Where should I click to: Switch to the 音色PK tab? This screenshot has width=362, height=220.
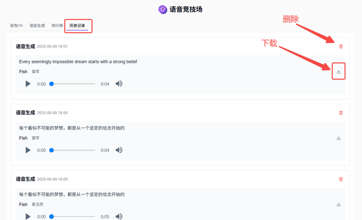(x=16, y=25)
